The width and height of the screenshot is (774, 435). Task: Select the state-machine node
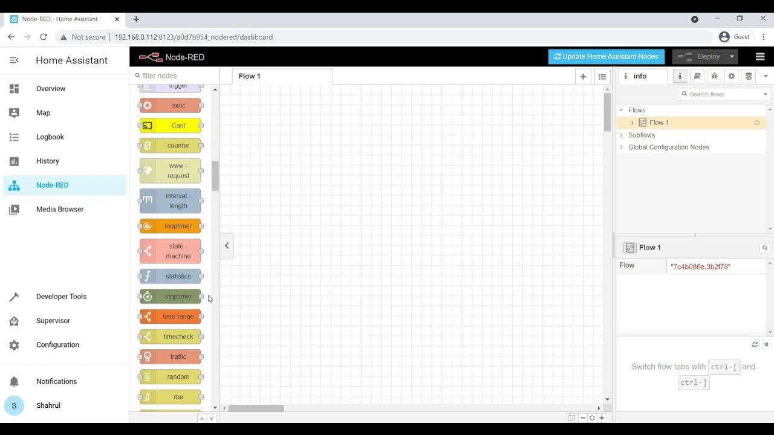tap(171, 251)
